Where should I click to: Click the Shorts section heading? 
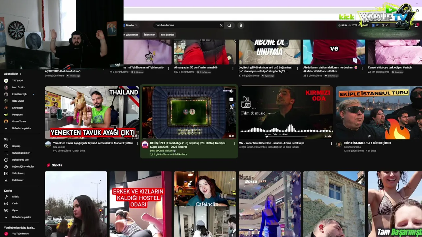tap(57, 165)
